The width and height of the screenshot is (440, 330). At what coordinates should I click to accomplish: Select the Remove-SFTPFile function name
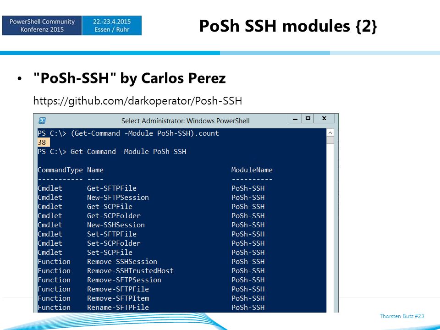[118, 289]
